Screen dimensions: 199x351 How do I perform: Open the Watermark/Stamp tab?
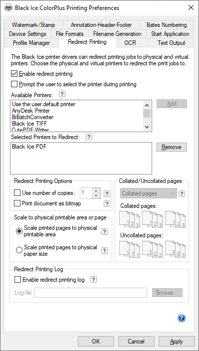click(33, 24)
